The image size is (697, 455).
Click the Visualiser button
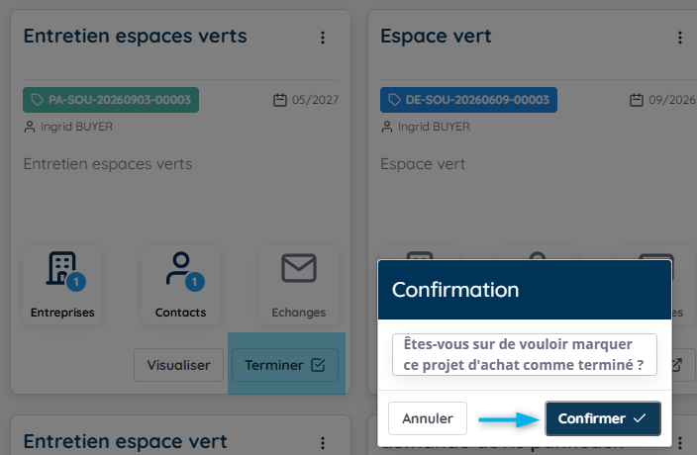coord(178,365)
